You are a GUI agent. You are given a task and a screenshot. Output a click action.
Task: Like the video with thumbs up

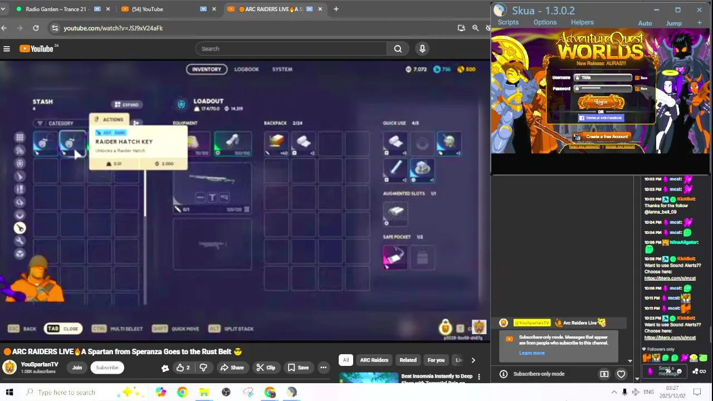183,368
